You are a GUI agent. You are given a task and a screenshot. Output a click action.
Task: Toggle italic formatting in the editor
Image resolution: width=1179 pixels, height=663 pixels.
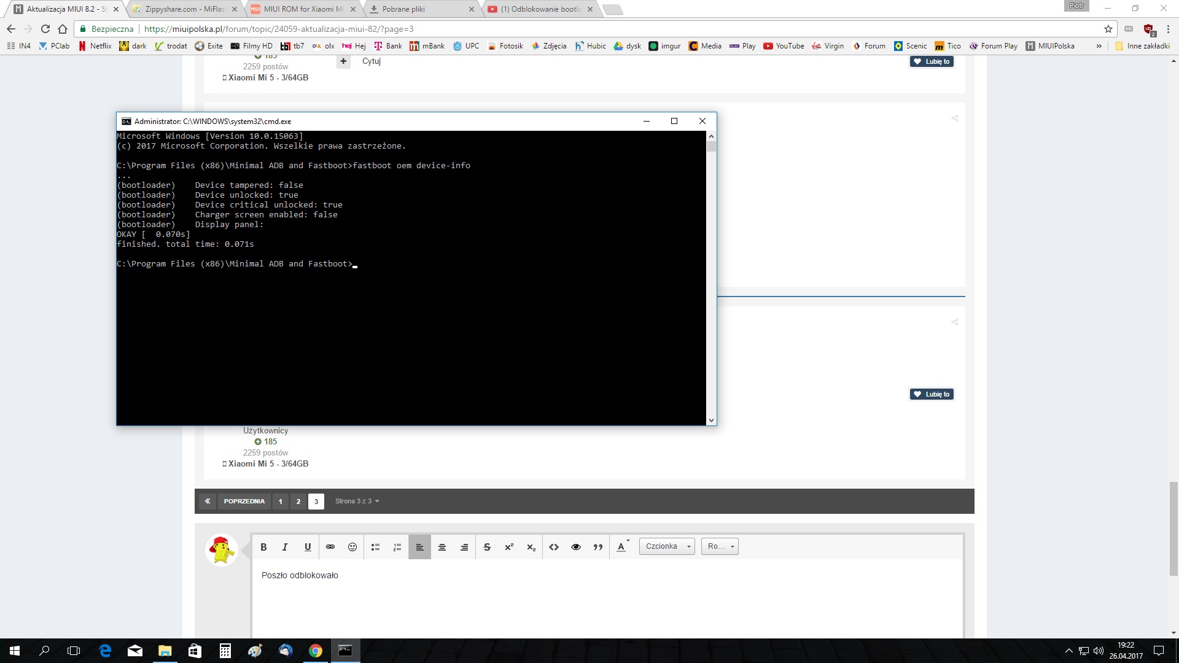[285, 547]
